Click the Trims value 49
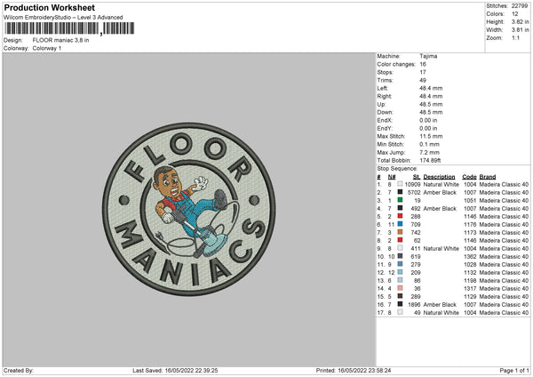This screenshot has height=377, width=533. pos(423,80)
